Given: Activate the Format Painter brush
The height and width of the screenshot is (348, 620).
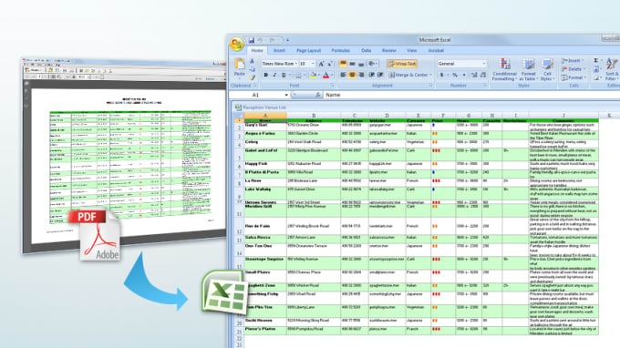Looking at the screenshot, I should click(x=253, y=77).
